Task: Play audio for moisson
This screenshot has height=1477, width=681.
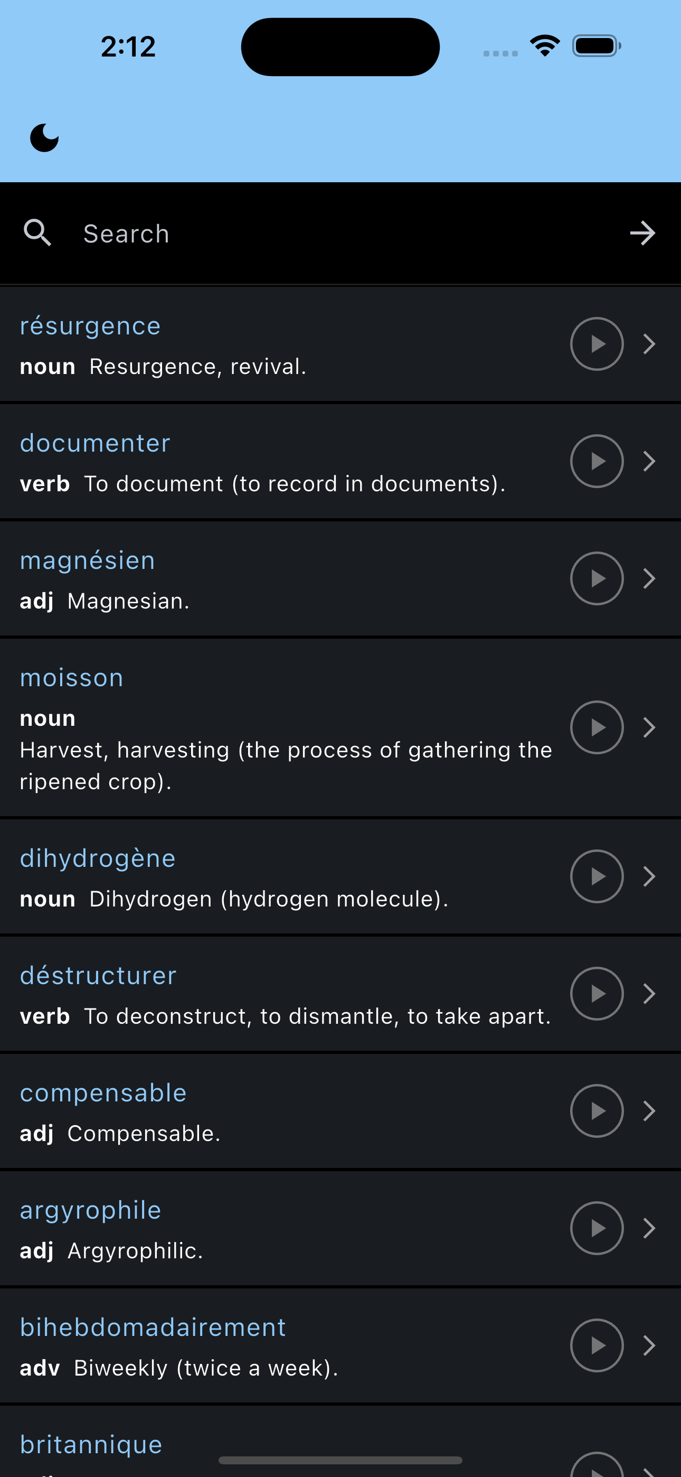Action: pyautogui.click(x=597, y=727)
